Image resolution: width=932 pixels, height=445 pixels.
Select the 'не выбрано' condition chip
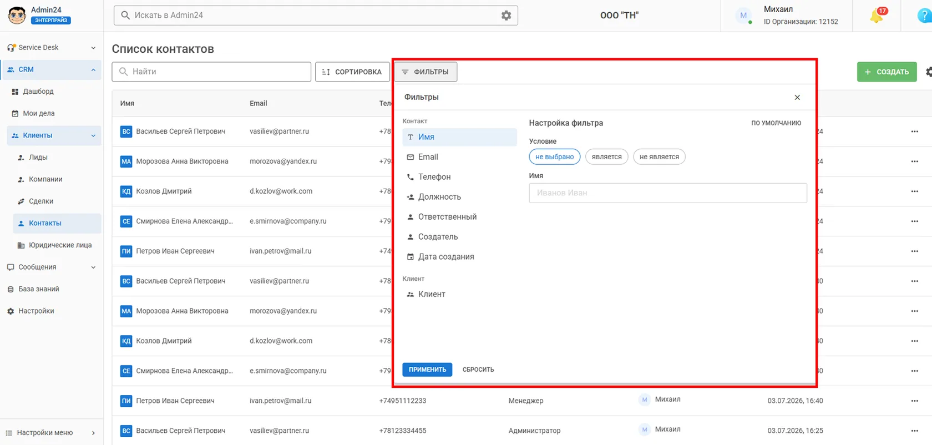coord(554,156)
